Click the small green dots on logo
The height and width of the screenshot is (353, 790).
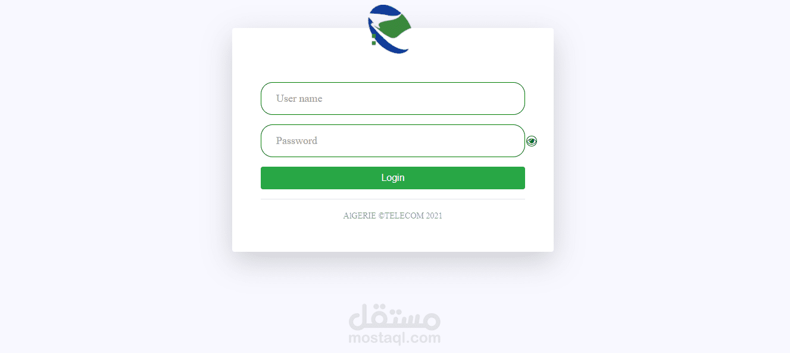point(373,39)
